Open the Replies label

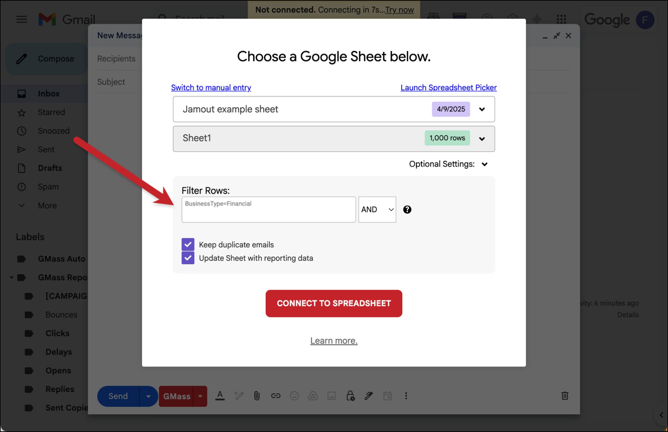coord(59,389)
